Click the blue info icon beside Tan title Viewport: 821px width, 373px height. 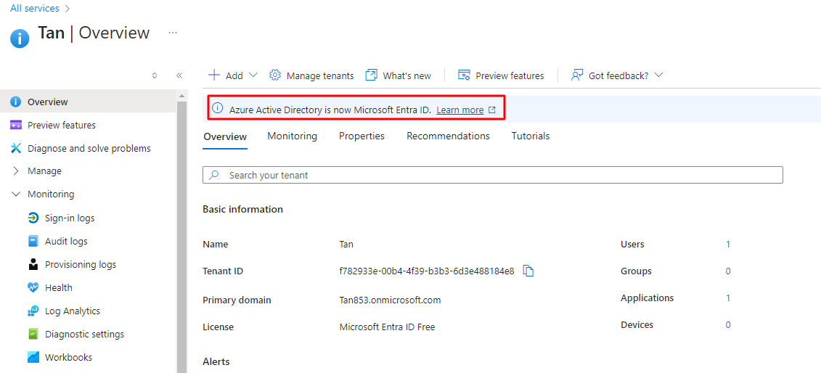coord(20,38)
